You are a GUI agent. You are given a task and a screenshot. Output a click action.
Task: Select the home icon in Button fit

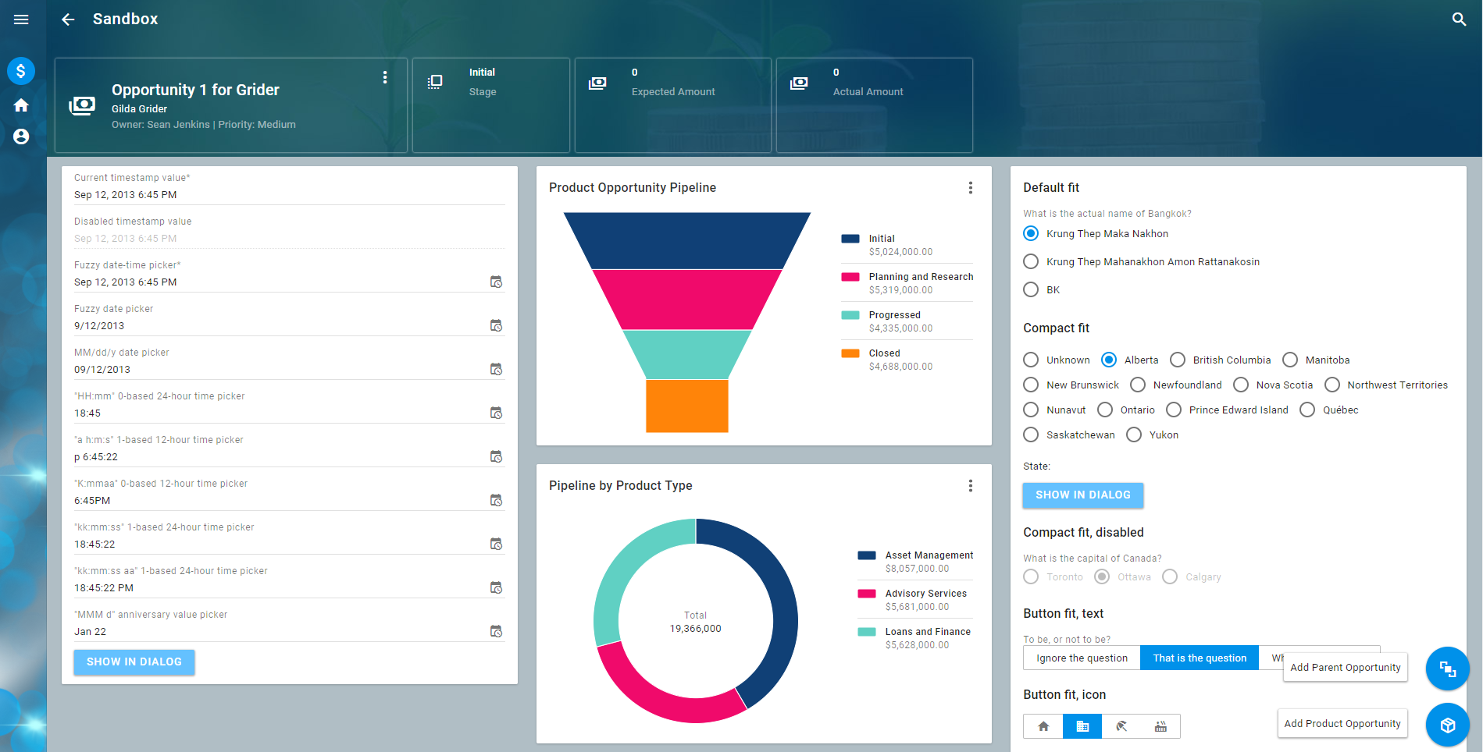tap(1043, 726)
